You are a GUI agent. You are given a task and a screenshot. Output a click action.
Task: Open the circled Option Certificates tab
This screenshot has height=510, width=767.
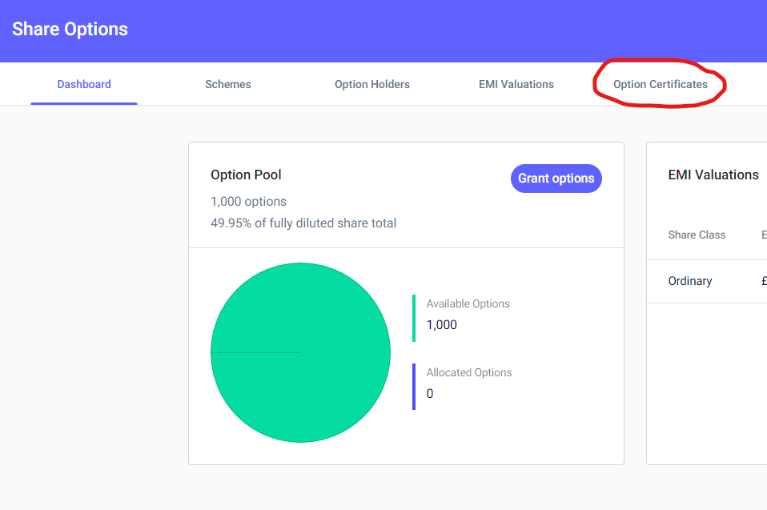(660, 84)
